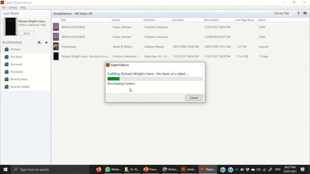Open Dropbox tray icon
The width and height of the screenshot is (310, 174).
248,170
